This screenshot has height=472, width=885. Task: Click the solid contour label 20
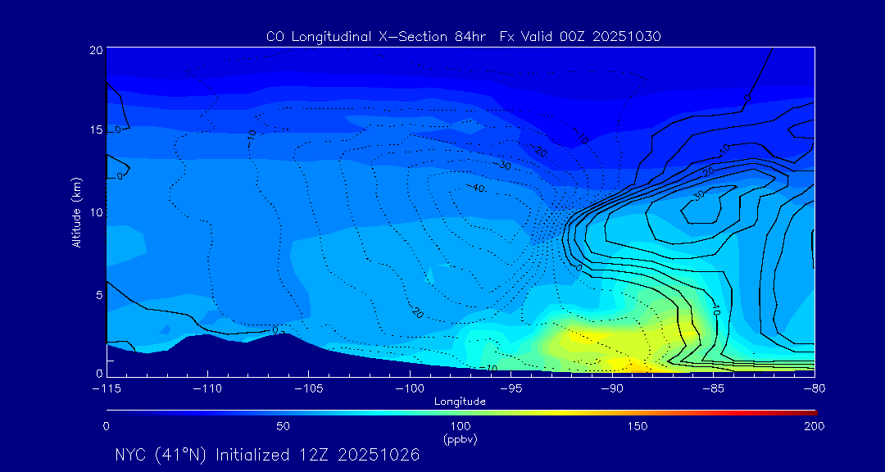click(709, 171)
